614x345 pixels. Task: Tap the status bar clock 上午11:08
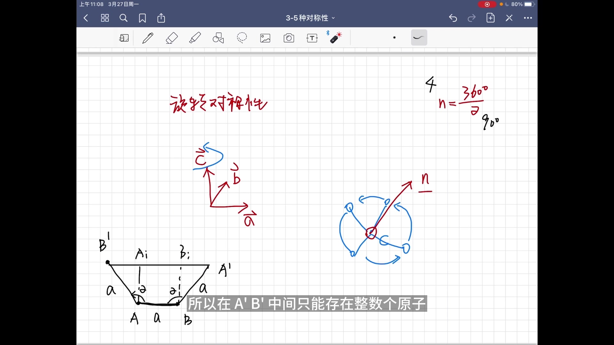(91, 4)
